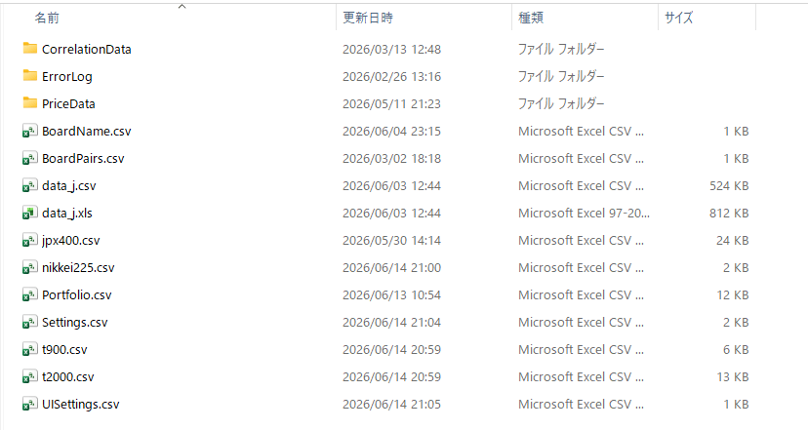Image resolution: width=808 pixels, height=430 pixels.
Task: Select the Portfolio.csv file name
Action: (x=77, y=295)
